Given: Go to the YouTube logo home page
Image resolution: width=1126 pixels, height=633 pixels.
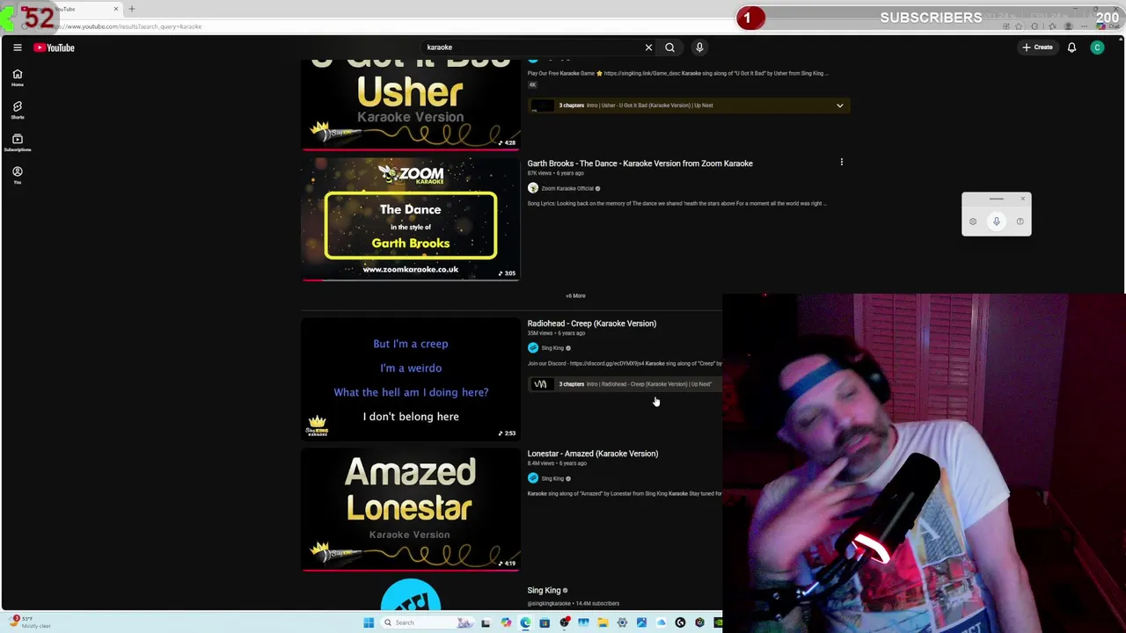Looking at the screenshot, I should coord(55,47).
